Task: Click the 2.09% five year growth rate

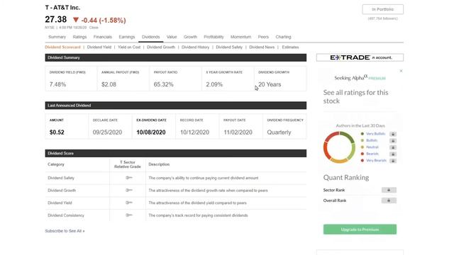Action: [x=214, y=84]
